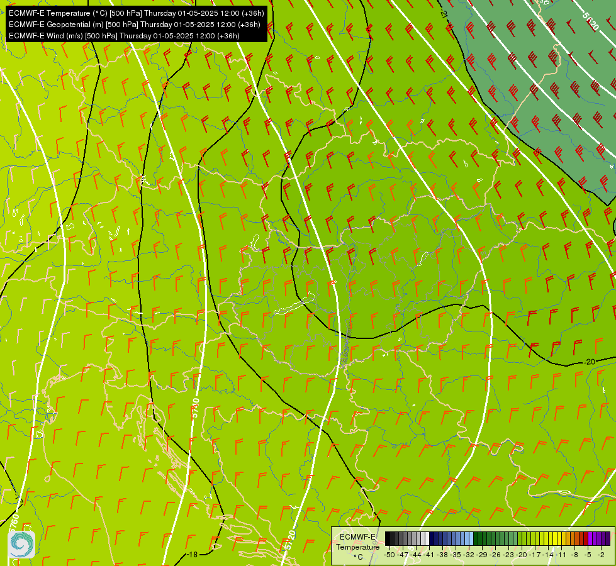Click the -38 value on the legend scale
Viewport: 616px width, 566px height.
click(x=442, y=555)
